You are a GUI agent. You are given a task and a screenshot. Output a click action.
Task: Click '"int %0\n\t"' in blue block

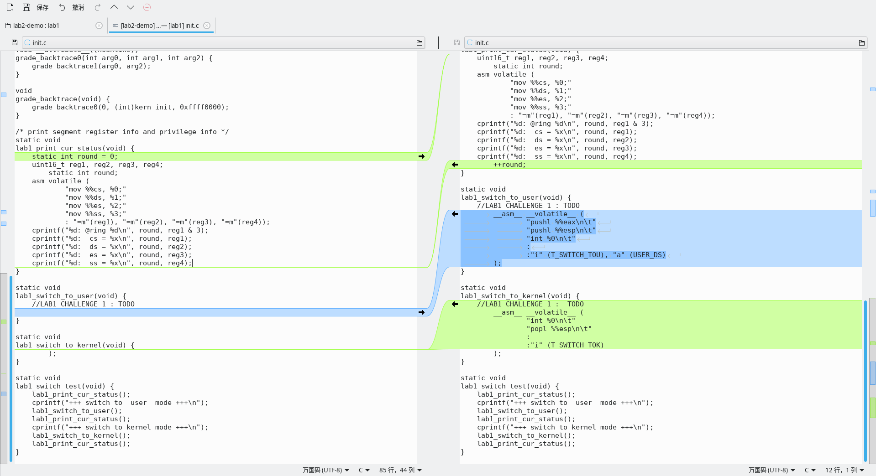tap(551, 238)
